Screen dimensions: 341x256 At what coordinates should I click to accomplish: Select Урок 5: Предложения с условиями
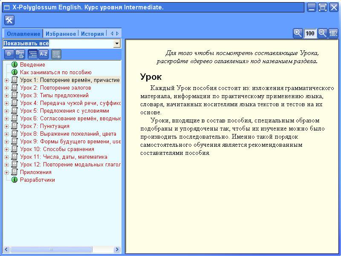coord(65,111)
